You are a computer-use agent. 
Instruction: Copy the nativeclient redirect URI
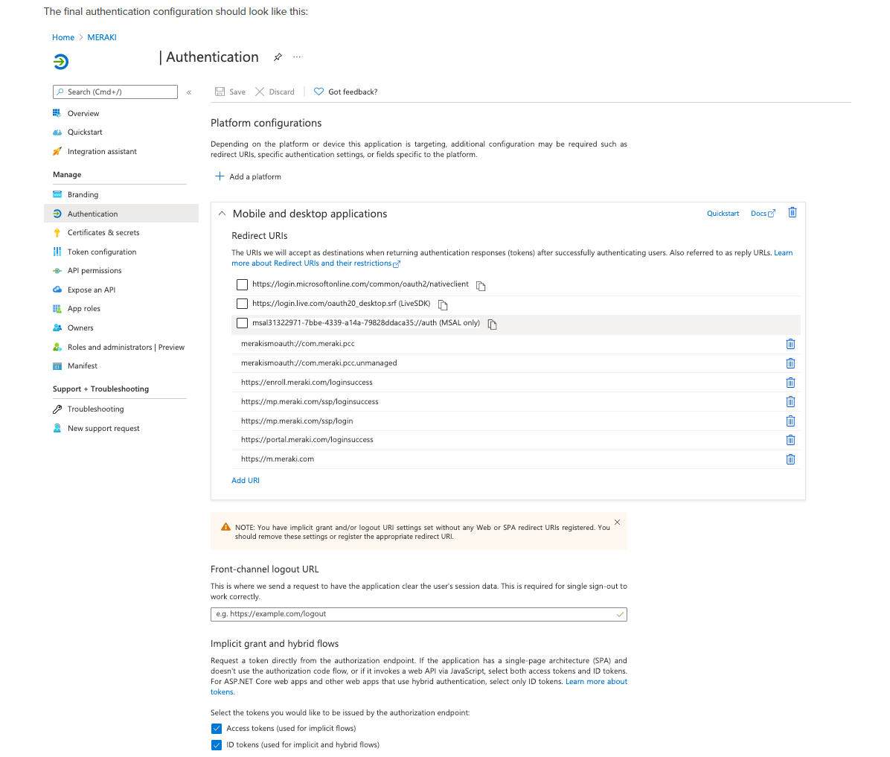[x=479, y=285]
